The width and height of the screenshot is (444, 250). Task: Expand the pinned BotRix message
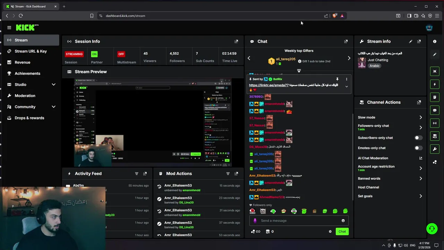(346, 86)
